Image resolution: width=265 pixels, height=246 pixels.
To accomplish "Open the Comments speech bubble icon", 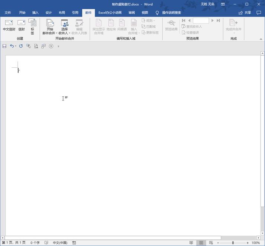I will (x=259, y=13).
